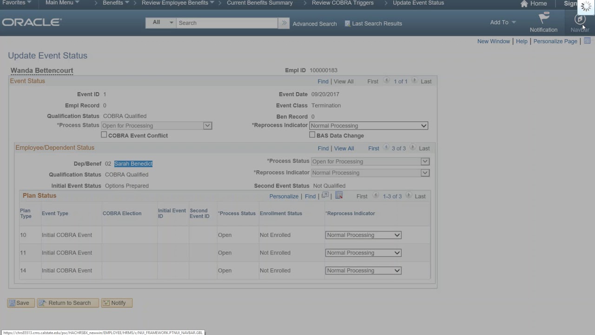Toggle COBRA Event Conflict checkbox

coord(104,135)
